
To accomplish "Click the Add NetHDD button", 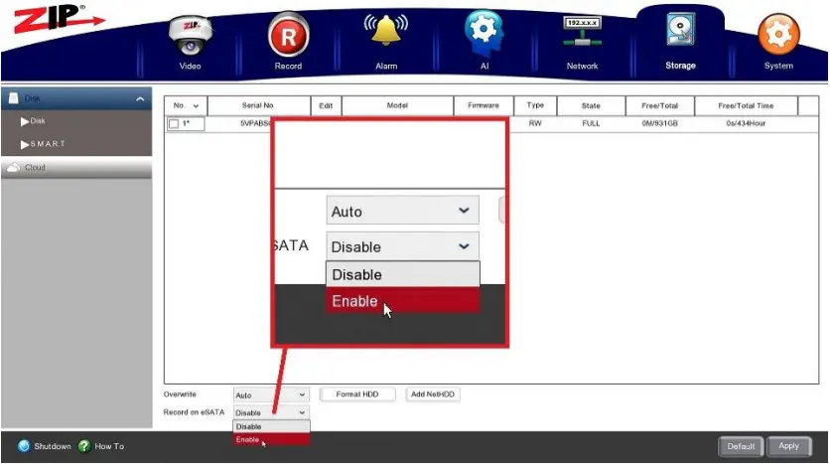I will [433, 394].
